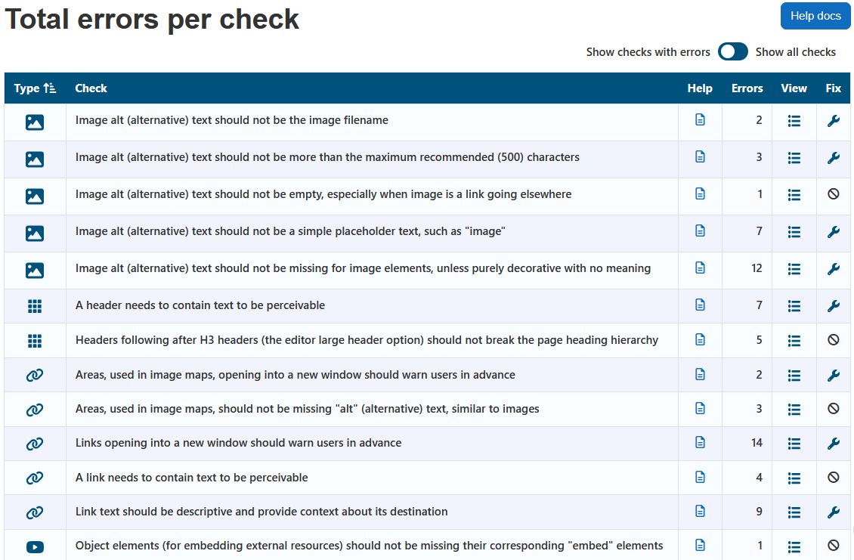
Task: Click no-fix icon for link needs text
Action: click(834, 477)
